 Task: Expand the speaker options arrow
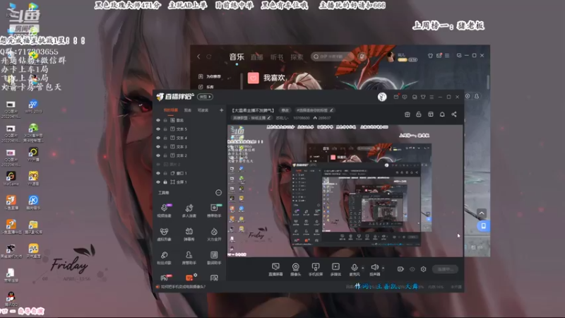383,269
